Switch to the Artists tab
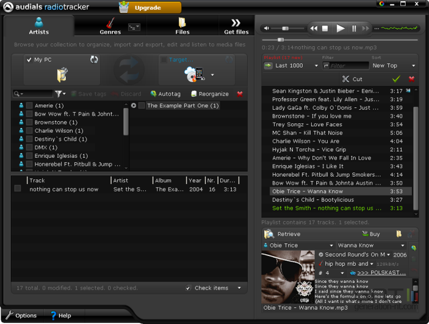Viewport: 429px width, 324px height. [39, 26]
